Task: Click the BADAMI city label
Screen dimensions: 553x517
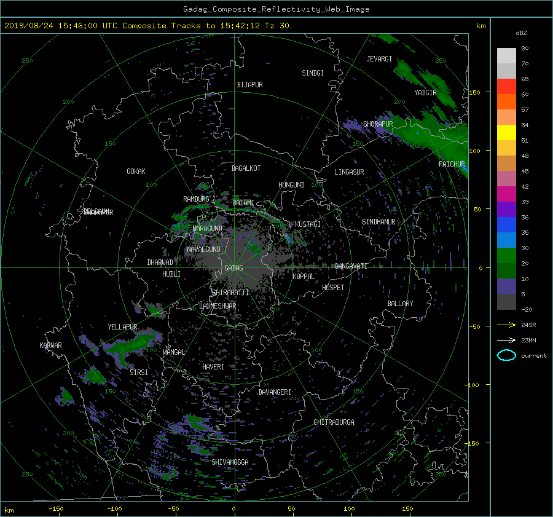Action: tap(243, 203)
